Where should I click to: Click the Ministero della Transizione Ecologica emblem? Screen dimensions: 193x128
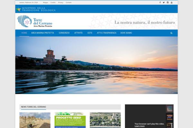coord(18,9)
